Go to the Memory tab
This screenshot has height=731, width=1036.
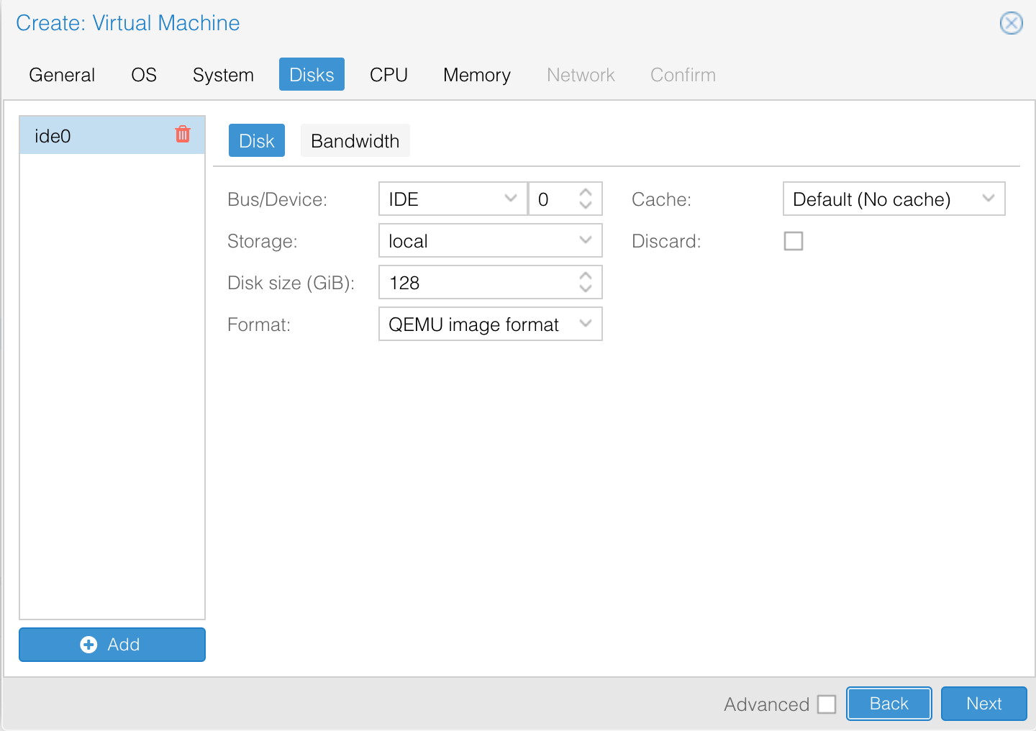[x=476, y=75]
